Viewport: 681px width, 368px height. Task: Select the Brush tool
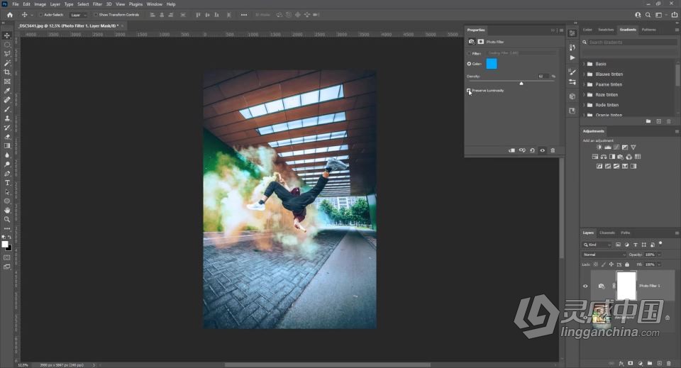7,109
